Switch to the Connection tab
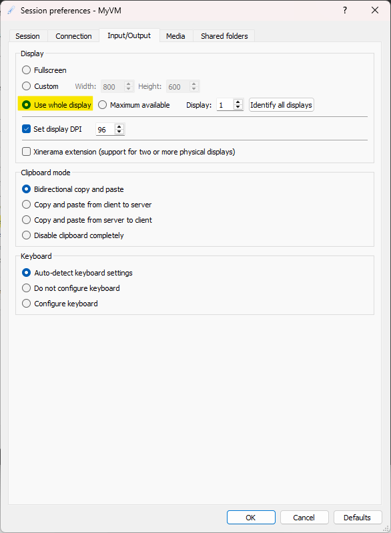391x533 pixels. click(73, 36)
